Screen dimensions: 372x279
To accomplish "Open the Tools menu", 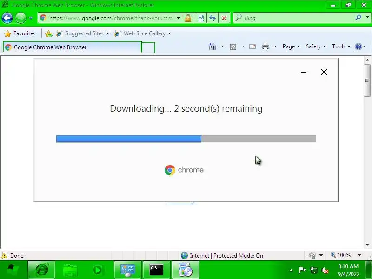I will click(x=341, y=46).
